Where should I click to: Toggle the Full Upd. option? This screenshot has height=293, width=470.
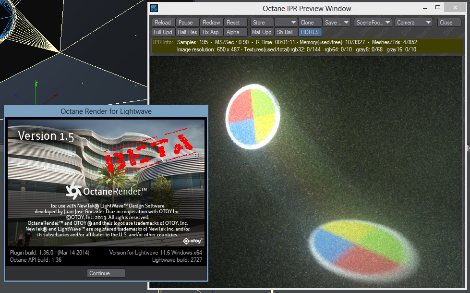click(x=163, y=32)
